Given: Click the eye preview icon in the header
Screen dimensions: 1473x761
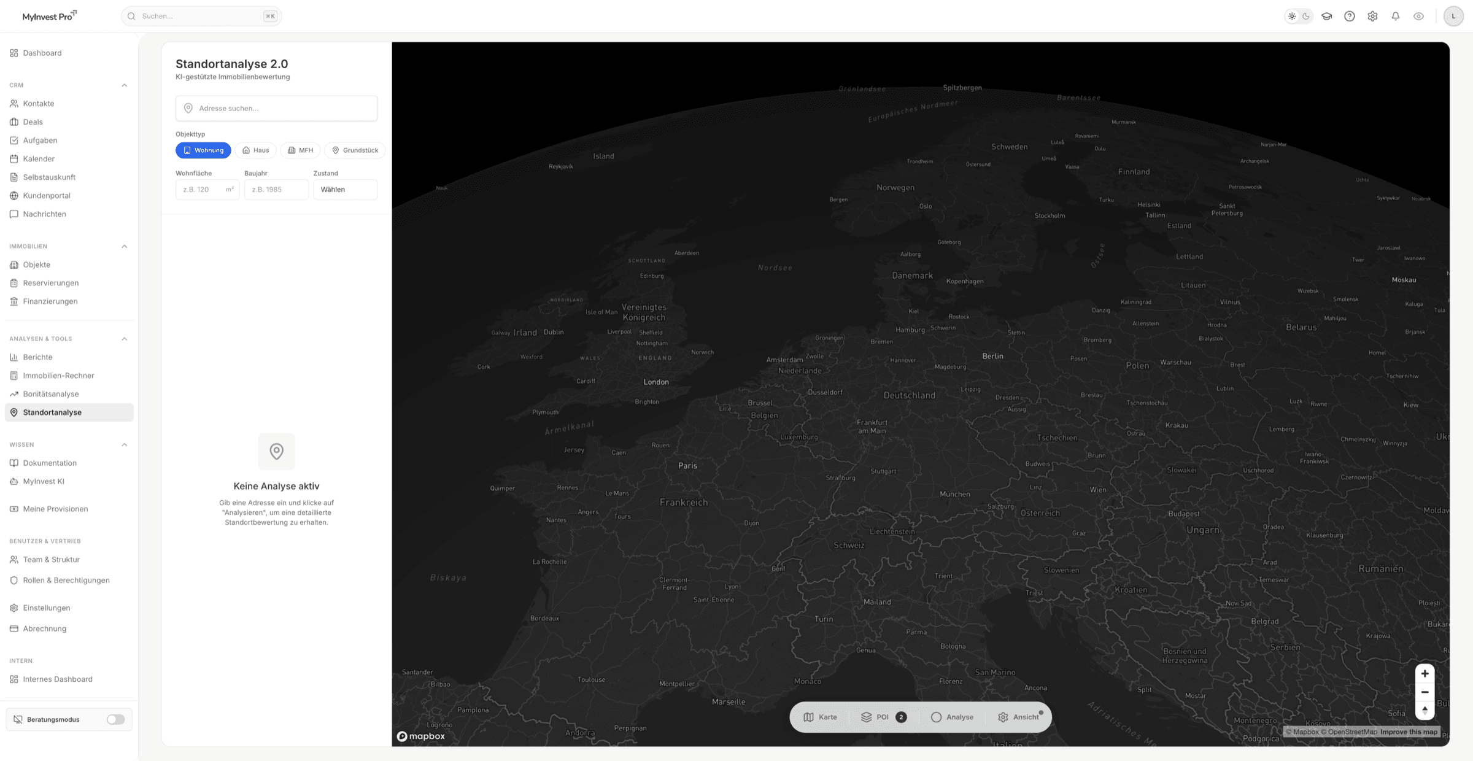Looking at the screenshot, I should (x=1418, y=16).
